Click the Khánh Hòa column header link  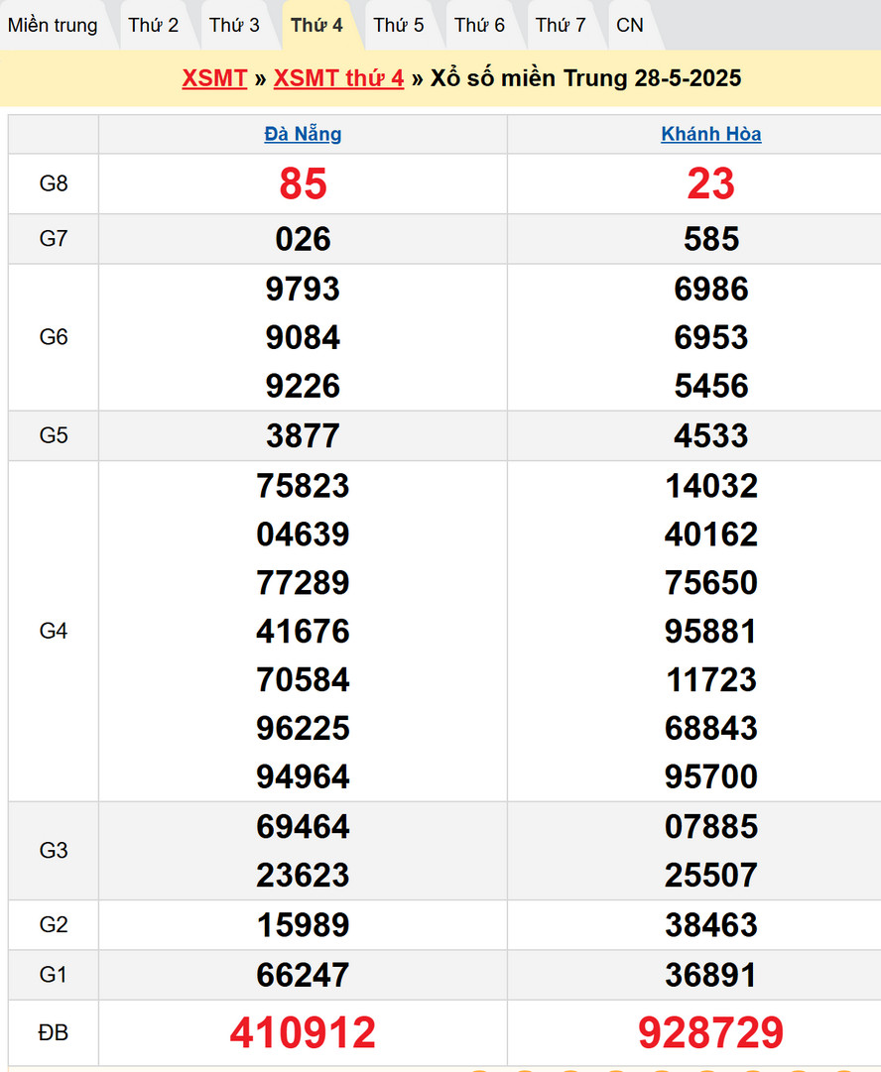tap(711, 134)
